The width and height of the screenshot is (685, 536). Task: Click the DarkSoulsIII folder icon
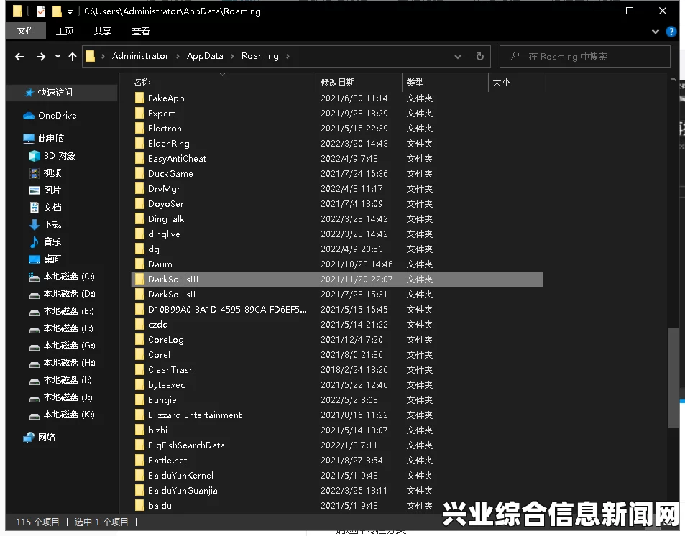click(139, 279)
